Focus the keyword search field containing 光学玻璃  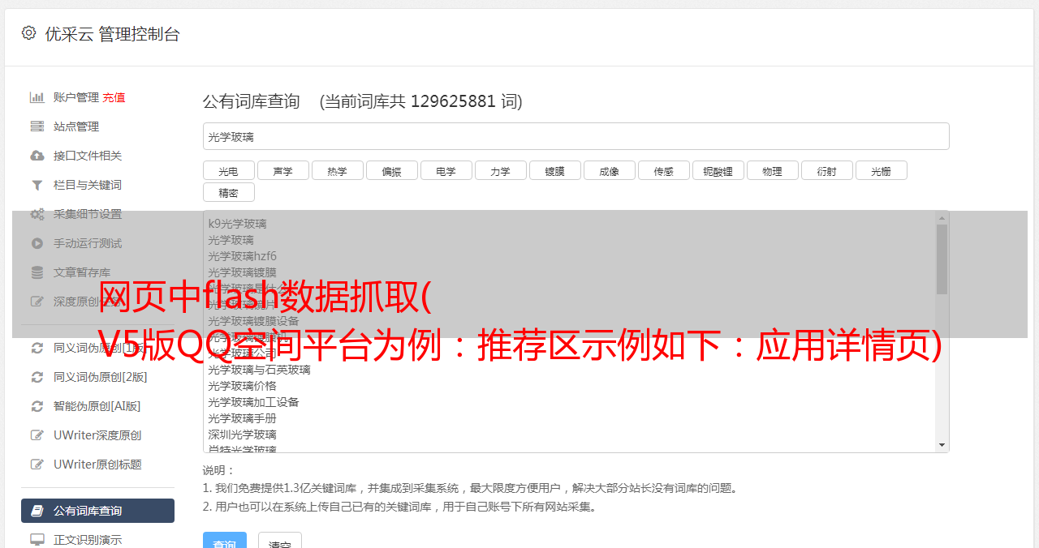576,136
